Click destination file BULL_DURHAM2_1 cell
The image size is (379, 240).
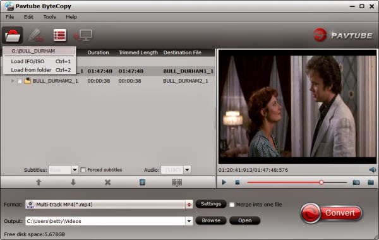(186, 81)
